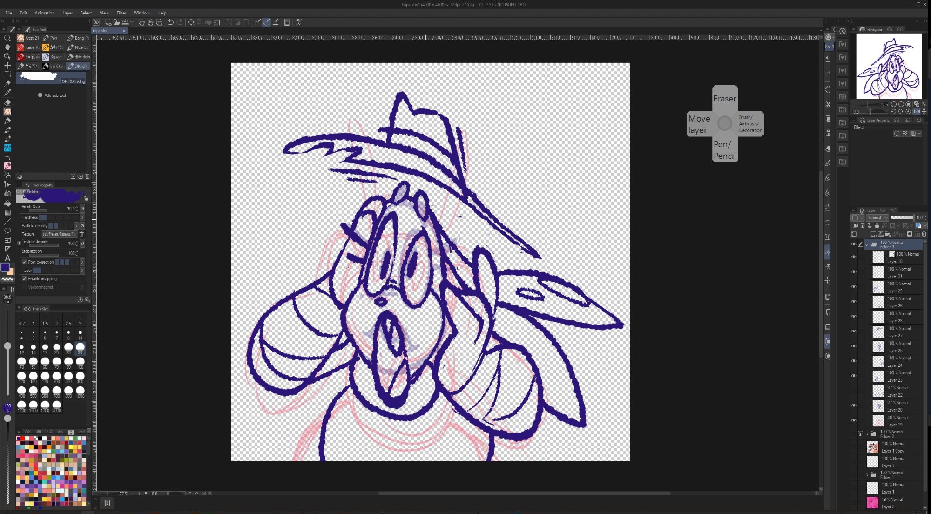Uncheck the Post correction checkbox
The width and height of the screenshot is (931, 514).
click(24, 262)
